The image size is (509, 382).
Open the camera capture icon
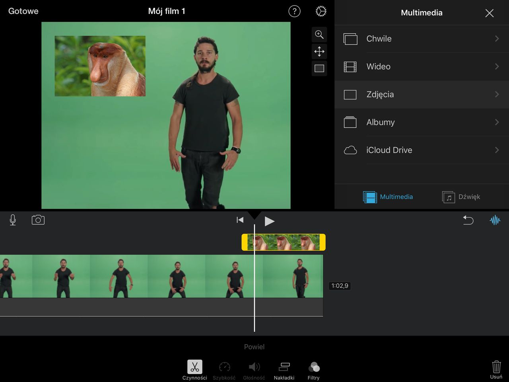coord(38,220)
